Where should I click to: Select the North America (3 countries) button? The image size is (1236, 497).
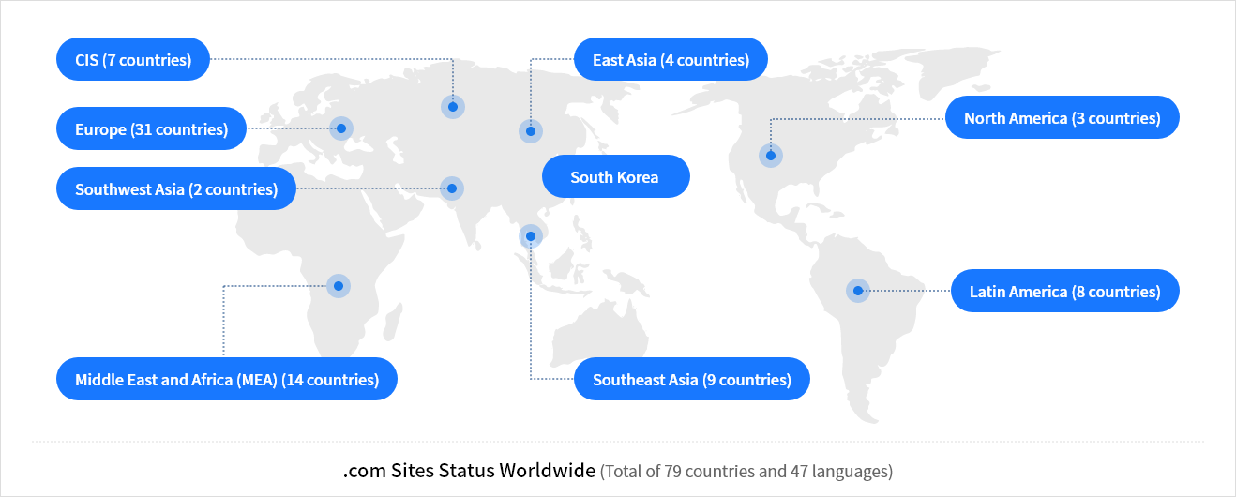(1062, 117)
